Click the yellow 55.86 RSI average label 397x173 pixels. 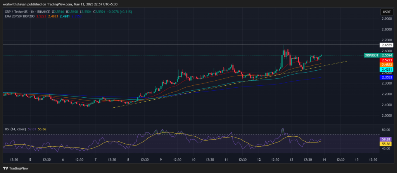point(387,144)
